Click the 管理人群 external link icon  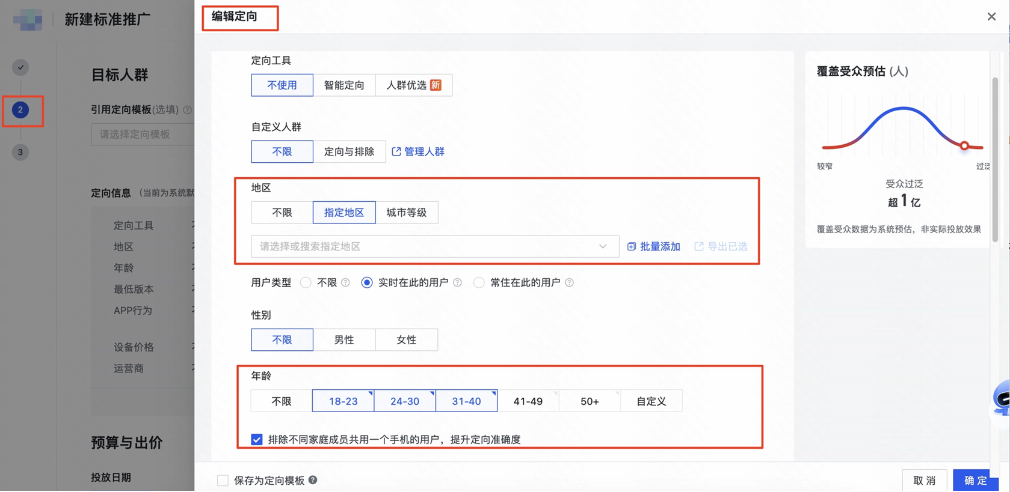coord(396,152)
